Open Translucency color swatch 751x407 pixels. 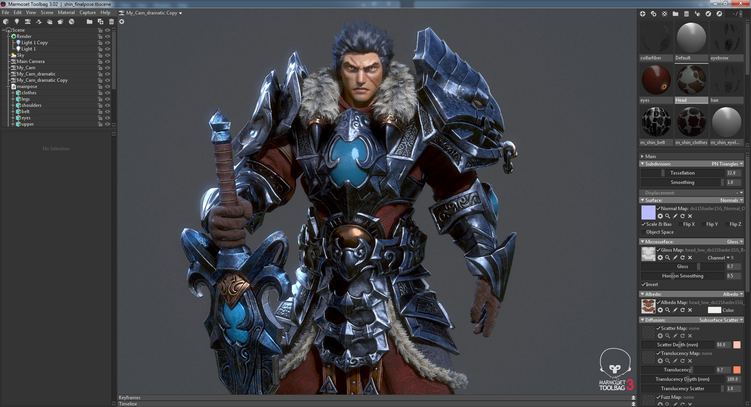click(x=737, y=370)
